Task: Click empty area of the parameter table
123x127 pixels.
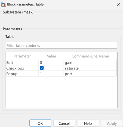Action: pyautogui.click(x=61, y=92)
